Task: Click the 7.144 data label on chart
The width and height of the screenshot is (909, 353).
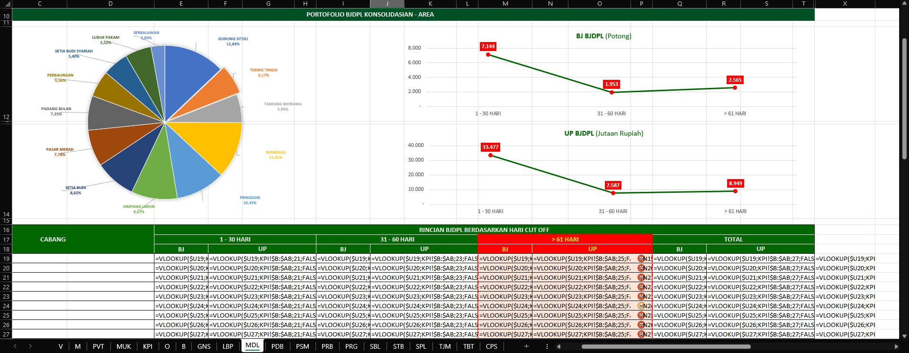Action: [x=488, y=46]
